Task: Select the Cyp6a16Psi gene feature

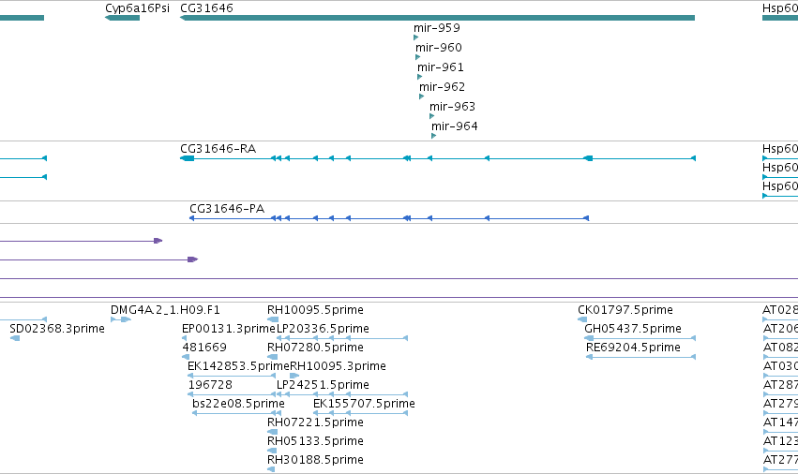Action: point(122,18)
